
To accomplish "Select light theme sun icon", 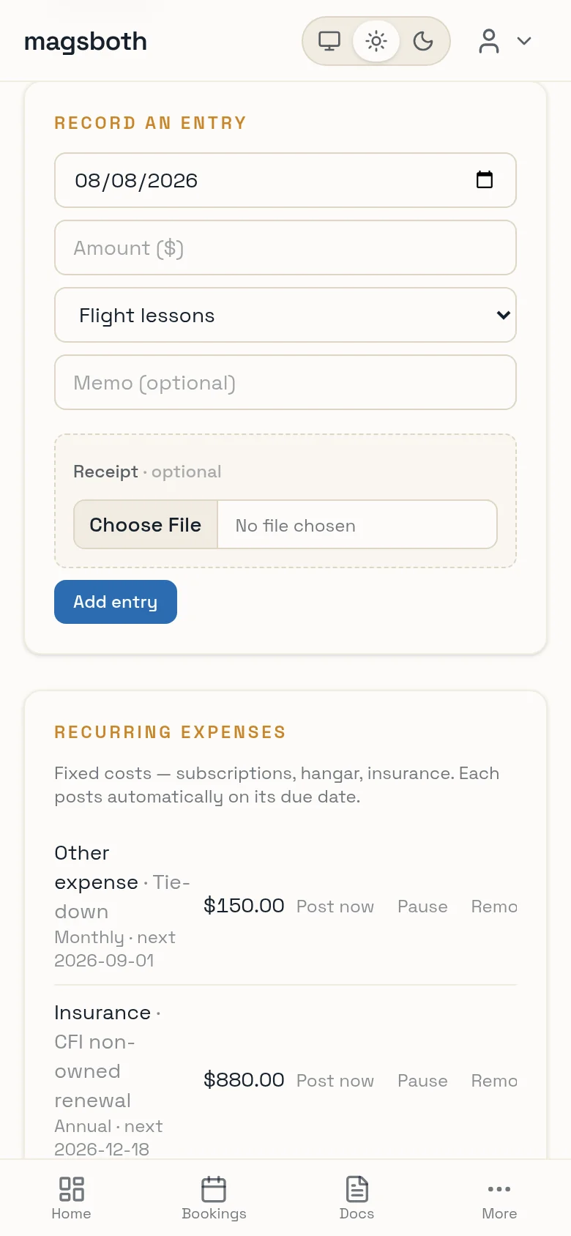I will click(x=376, y=41).
